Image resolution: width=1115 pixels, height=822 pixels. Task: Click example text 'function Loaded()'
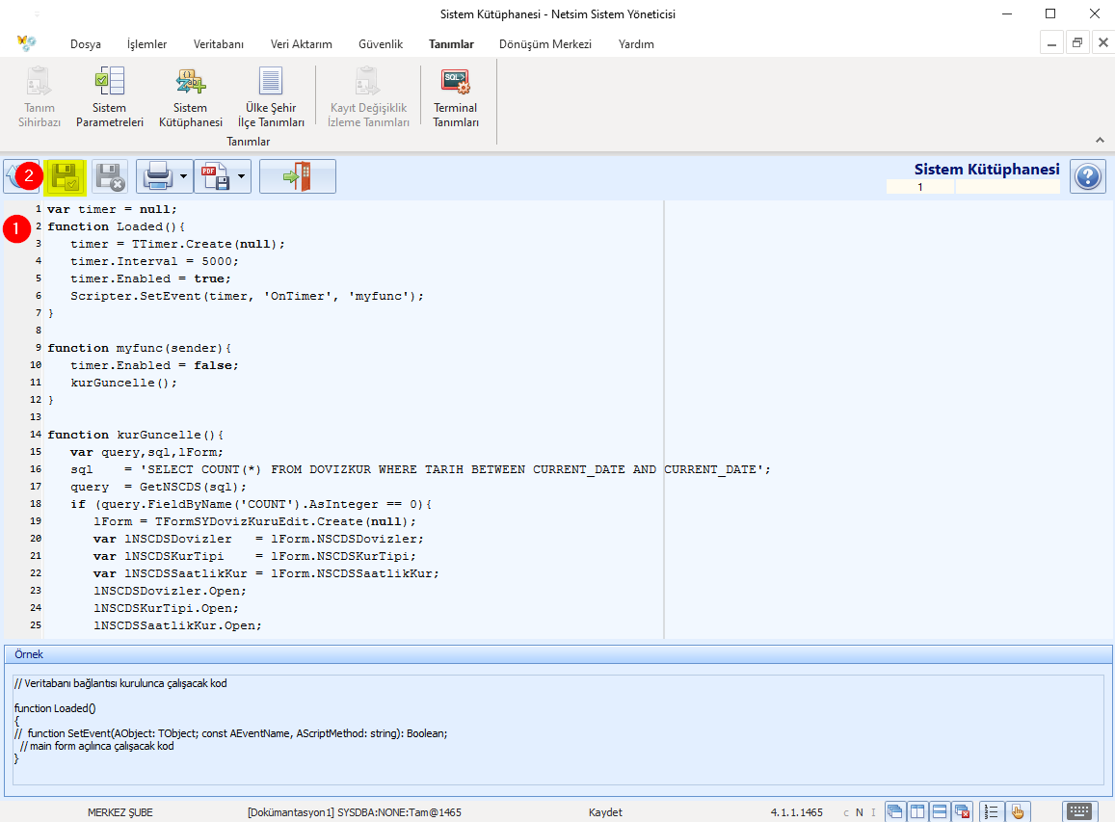(x=55, y=708)
